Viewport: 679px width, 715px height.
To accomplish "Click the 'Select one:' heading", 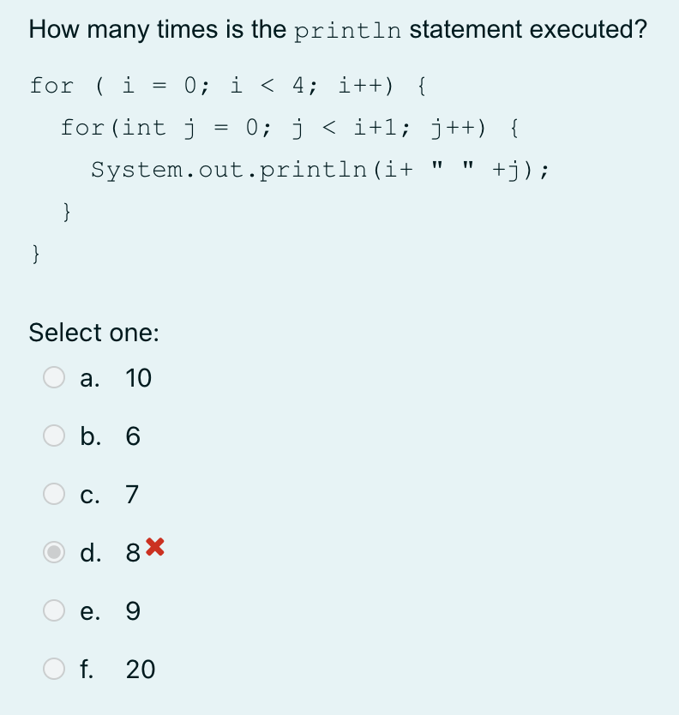I will 94,333.
